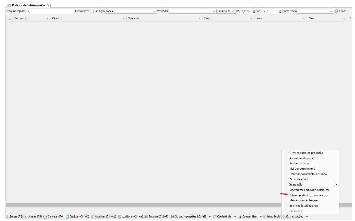This screenshot has width=355, height=221.
Task: Open the Vendedor filter dropdown
Action: (214, 11)
